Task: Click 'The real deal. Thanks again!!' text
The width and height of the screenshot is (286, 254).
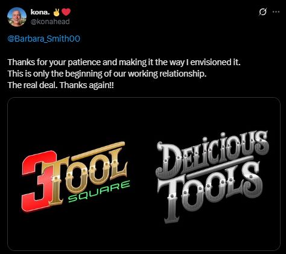Action: pyautogui.click(x=61, y=85)
